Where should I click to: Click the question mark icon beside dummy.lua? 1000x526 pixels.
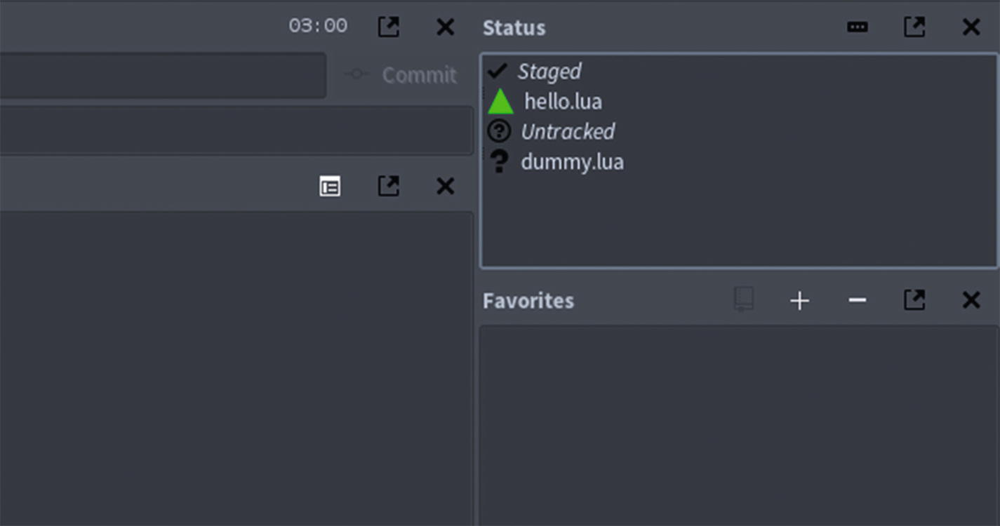(499, 161)
